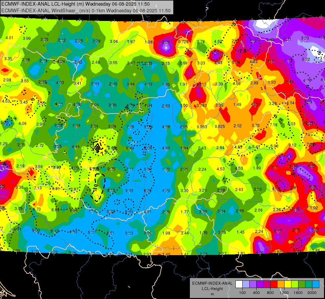Click the magenta legend swatch before 800
Screen dimensions: 325x299
(x=267, y=284)
